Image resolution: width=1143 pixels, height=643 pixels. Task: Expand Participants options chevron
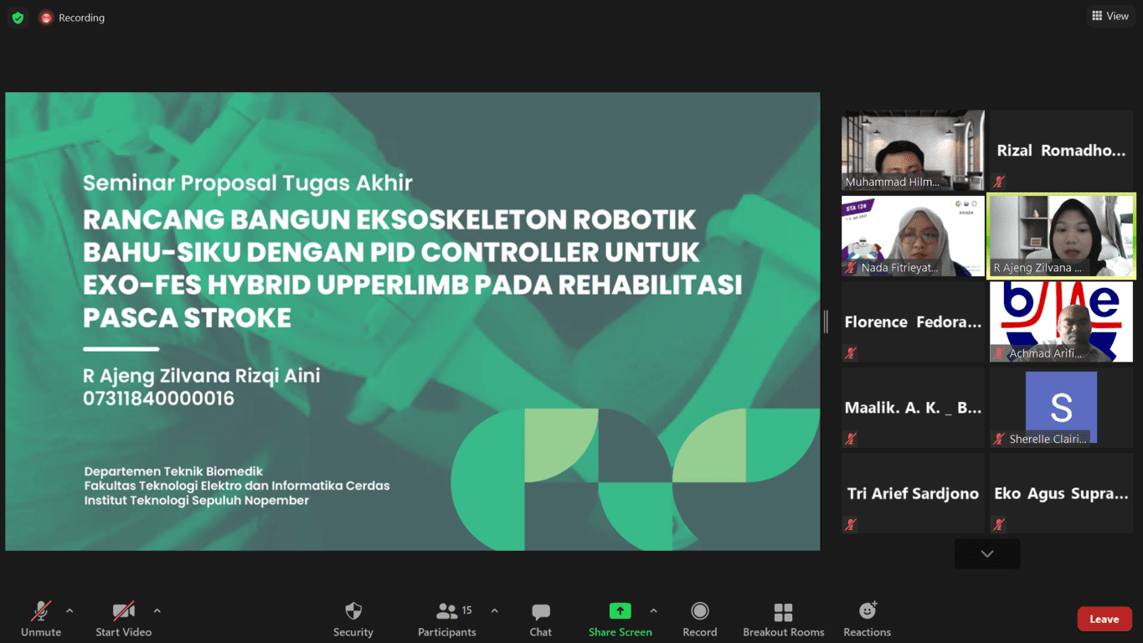pos(494,610)
